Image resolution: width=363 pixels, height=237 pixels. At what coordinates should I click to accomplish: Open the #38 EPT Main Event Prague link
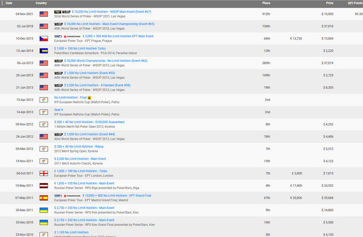coord(118,36)
